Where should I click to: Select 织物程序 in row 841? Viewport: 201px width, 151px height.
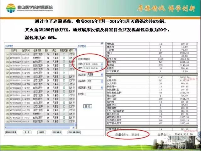click(x=37, y=58)
